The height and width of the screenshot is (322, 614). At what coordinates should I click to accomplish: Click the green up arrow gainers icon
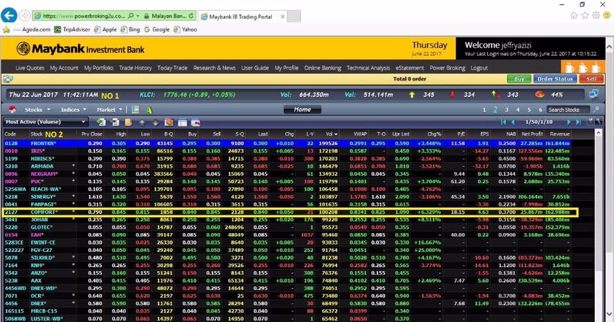pos(411,95)
